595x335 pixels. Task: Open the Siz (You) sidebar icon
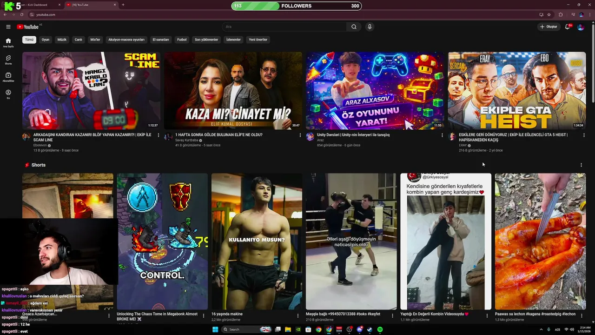[8, 94]
